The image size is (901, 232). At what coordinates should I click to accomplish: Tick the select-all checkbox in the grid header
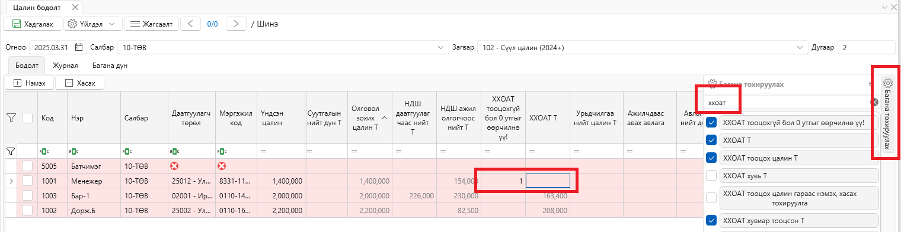(27, 118)
